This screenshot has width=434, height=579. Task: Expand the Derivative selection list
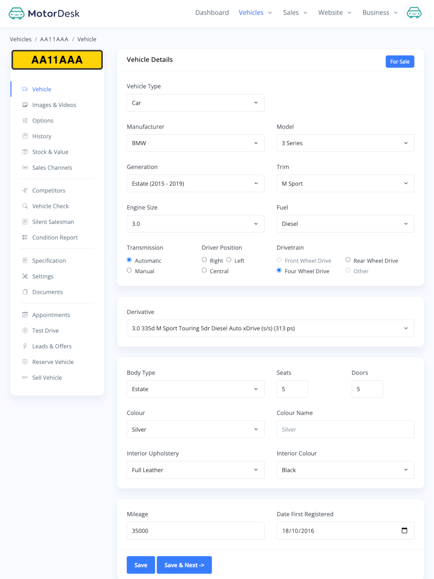270,328
